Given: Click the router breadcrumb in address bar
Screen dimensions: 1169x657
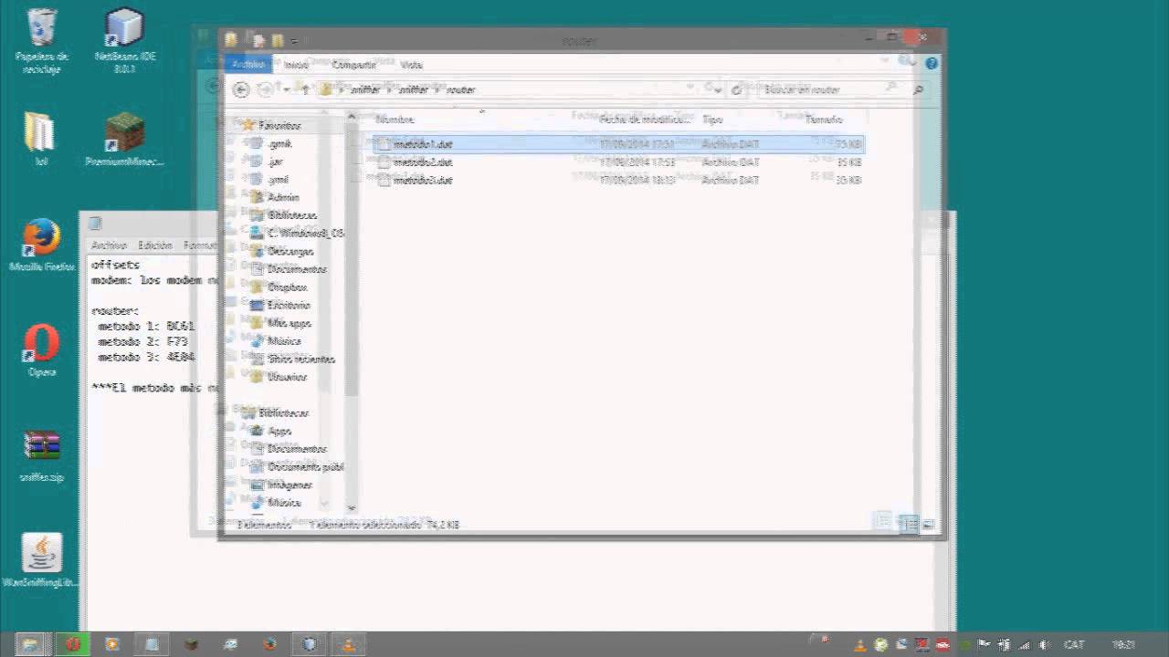Looking at the screenshot, I should [460, 89].
